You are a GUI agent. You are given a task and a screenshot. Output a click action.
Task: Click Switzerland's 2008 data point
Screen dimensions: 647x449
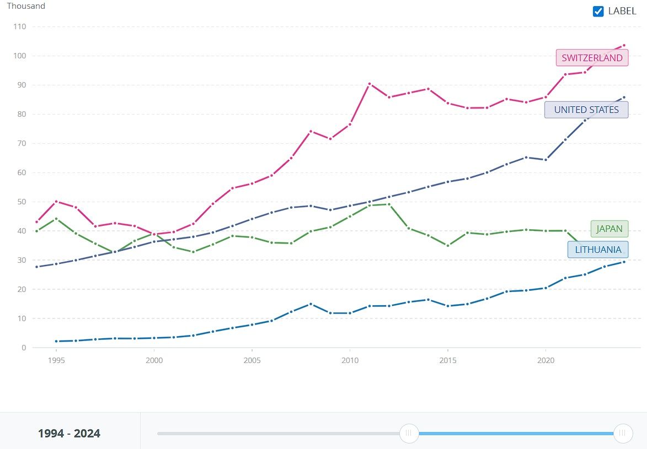pos(311,131)
